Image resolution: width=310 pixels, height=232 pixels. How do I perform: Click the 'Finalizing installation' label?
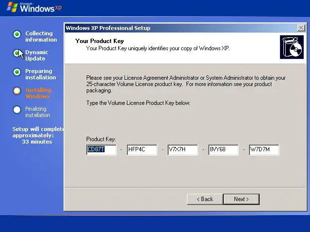[38, 112]
